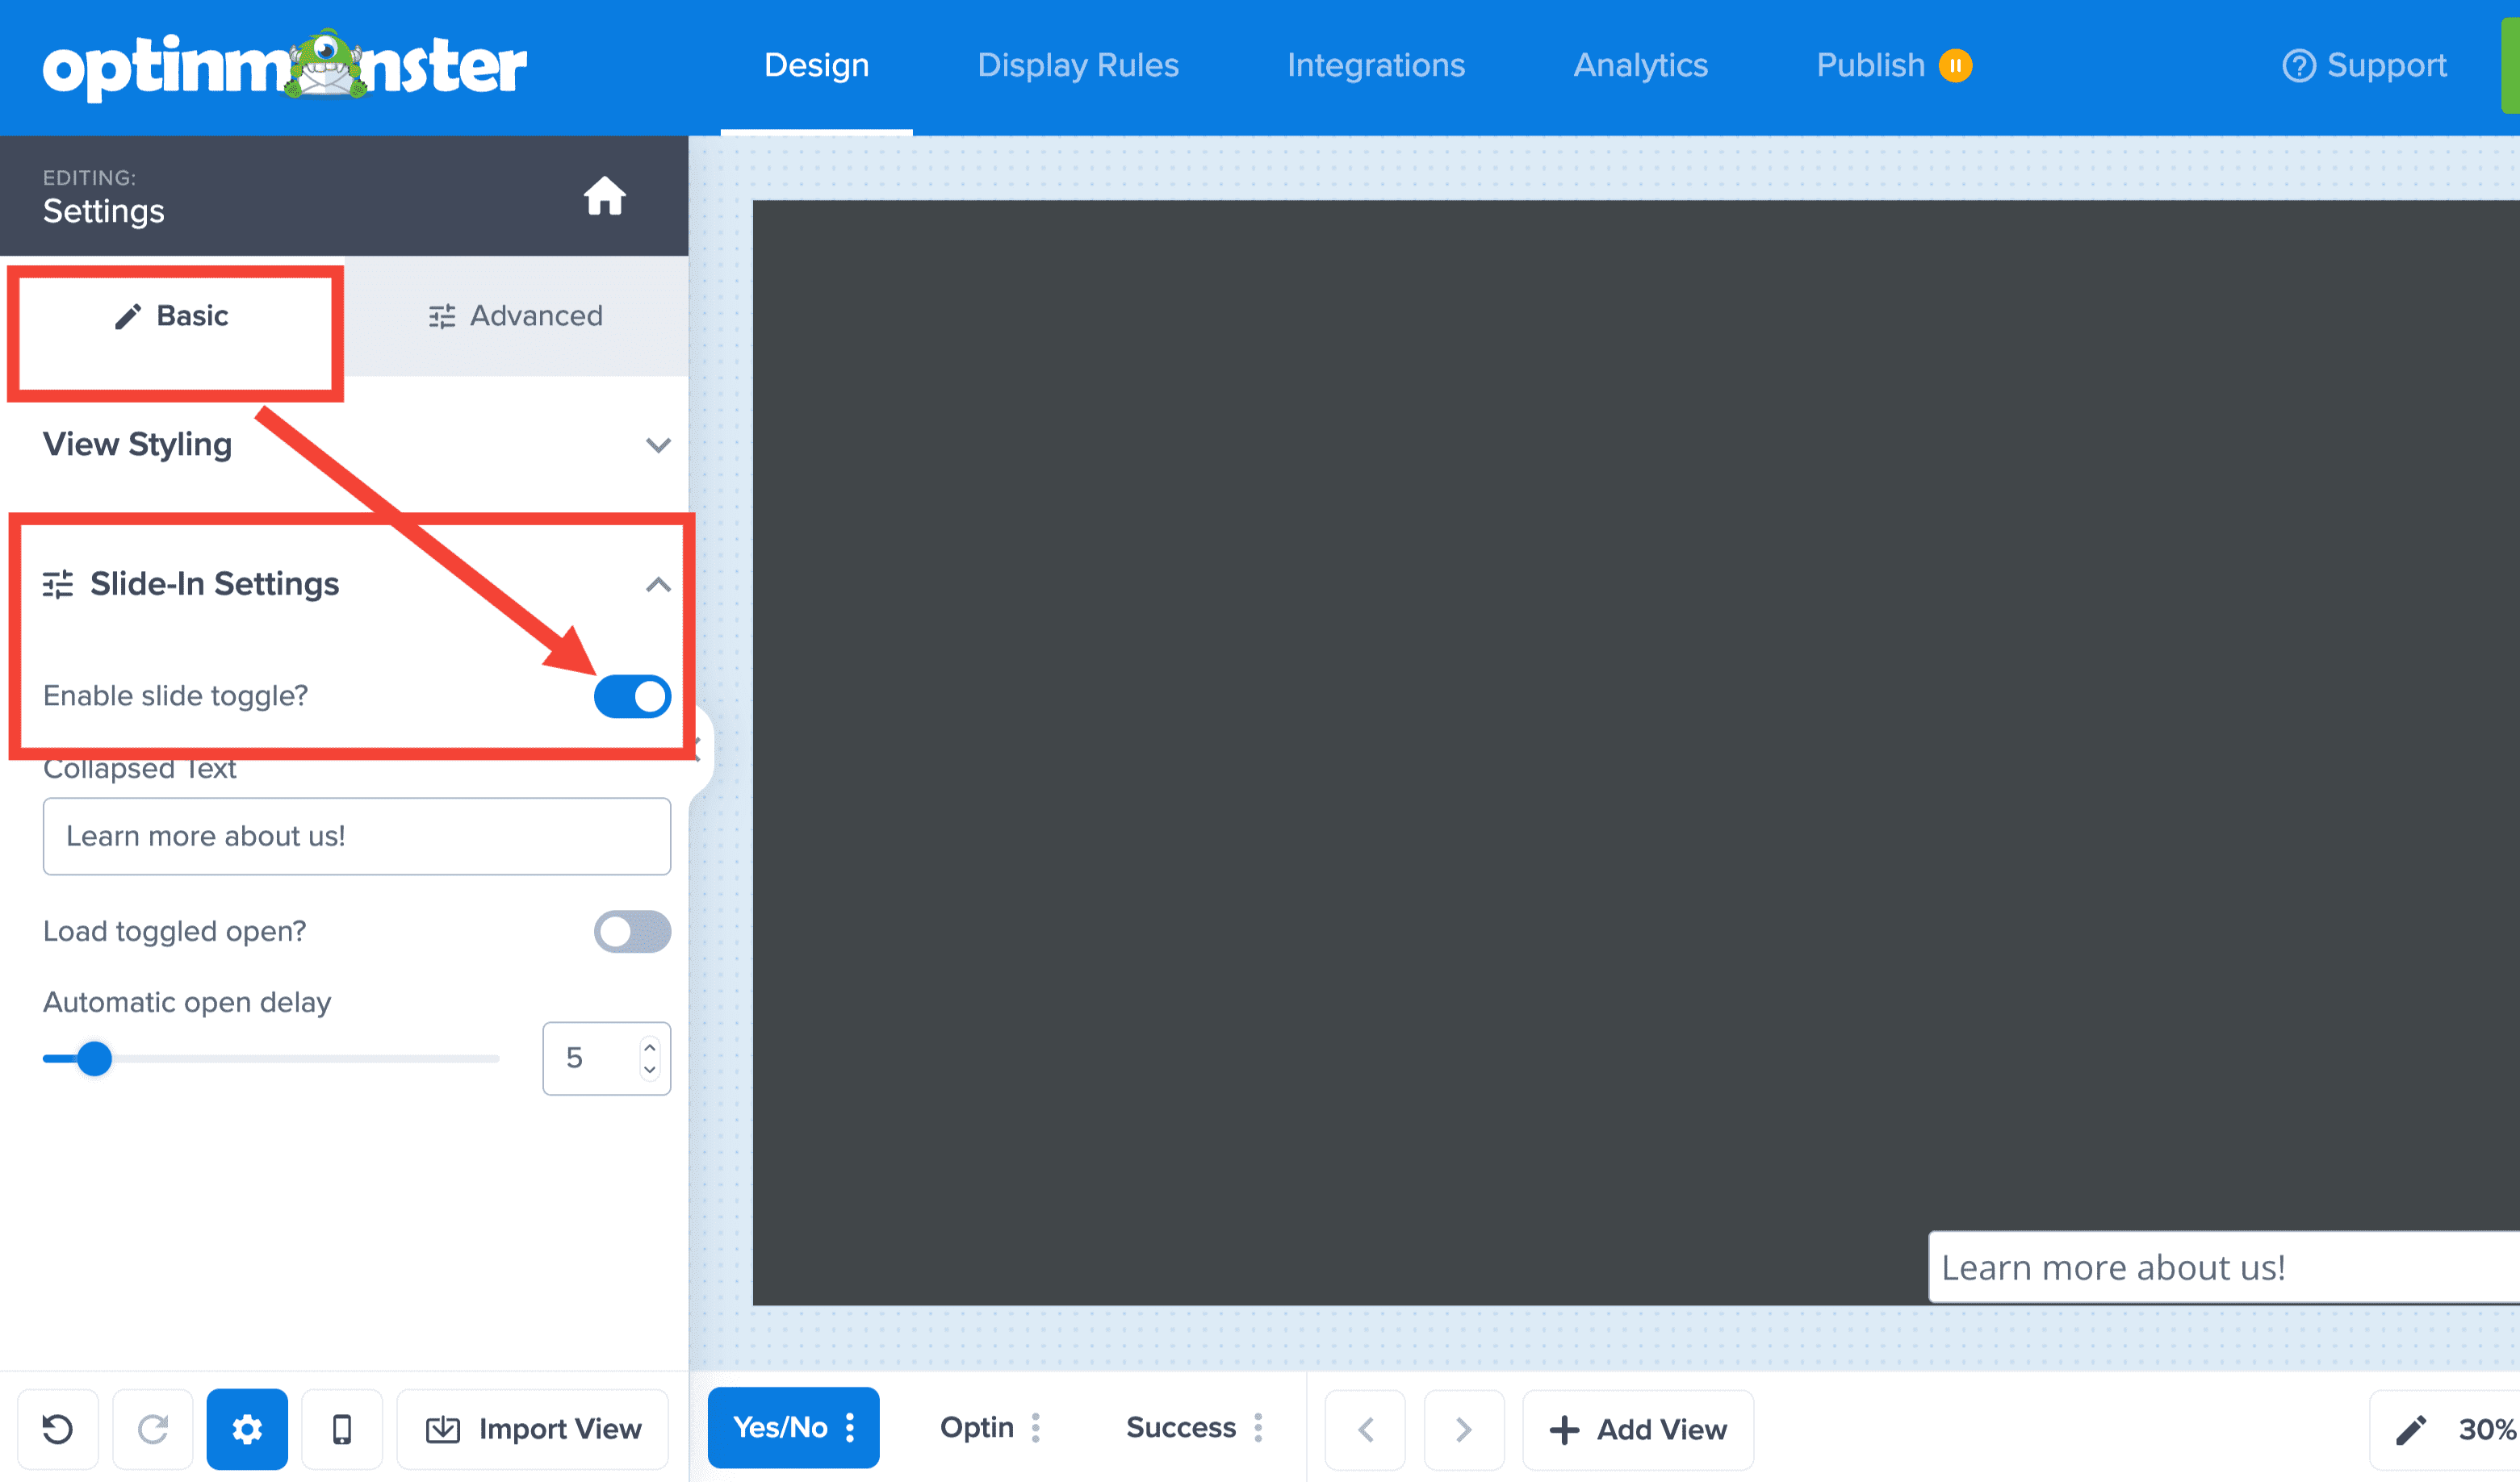This screenshot has height=1482, width=2520.
Task: Click the Collapsed Text input field
Action: coord(356,837)
